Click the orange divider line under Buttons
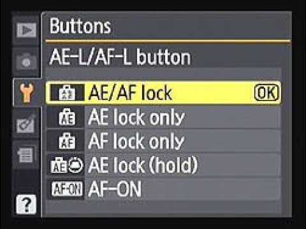The width and height of the screenshot is (306, 229). pyautogui.click(x=168, y=41)
